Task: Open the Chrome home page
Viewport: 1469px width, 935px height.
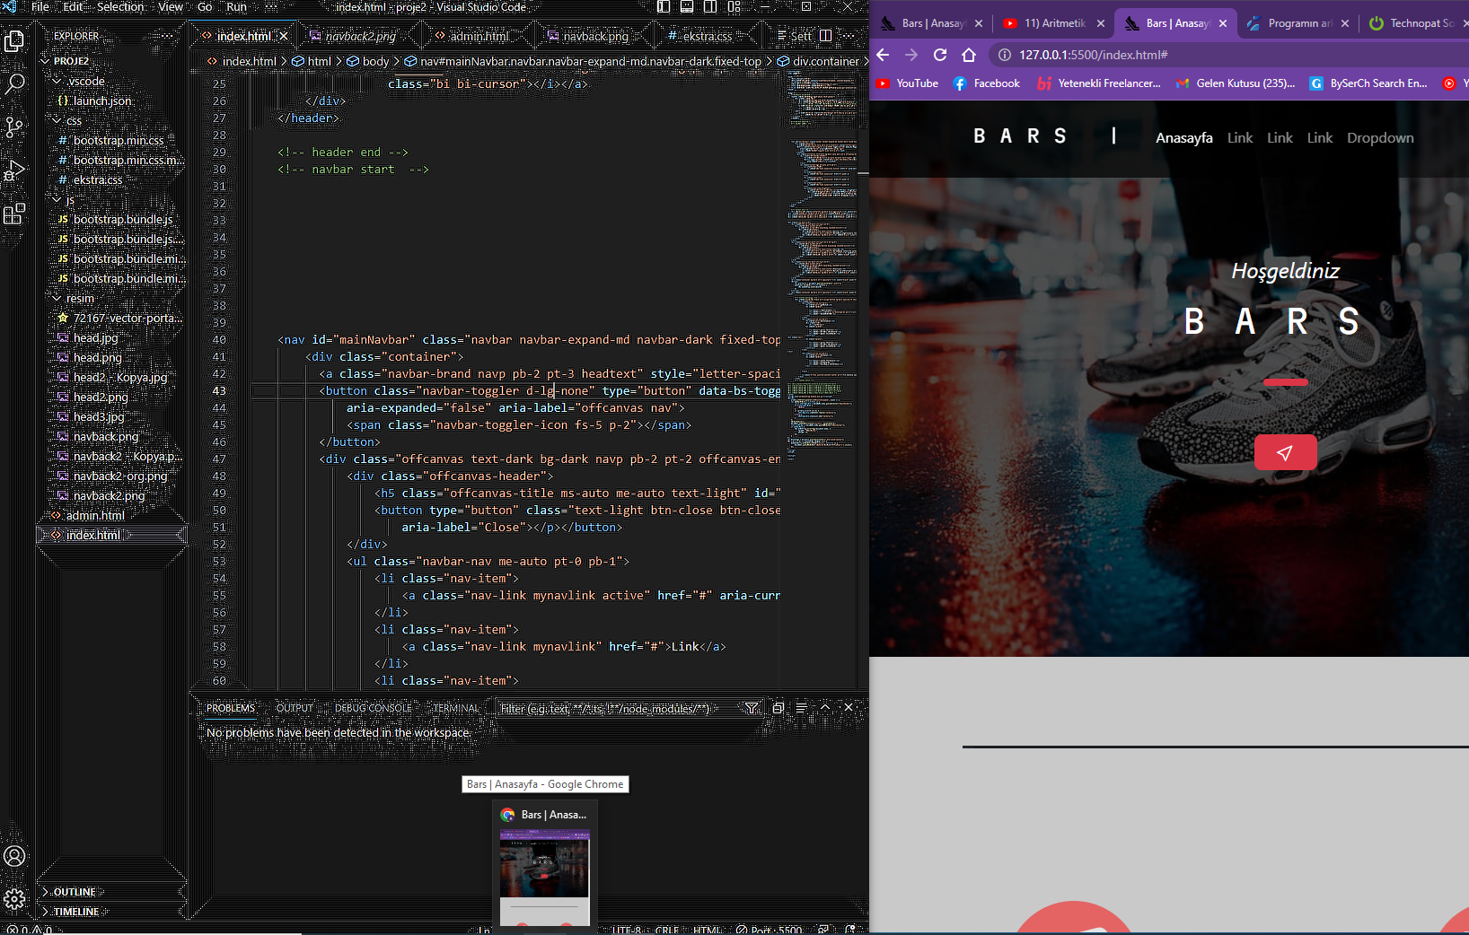Action: click(969, 55)
